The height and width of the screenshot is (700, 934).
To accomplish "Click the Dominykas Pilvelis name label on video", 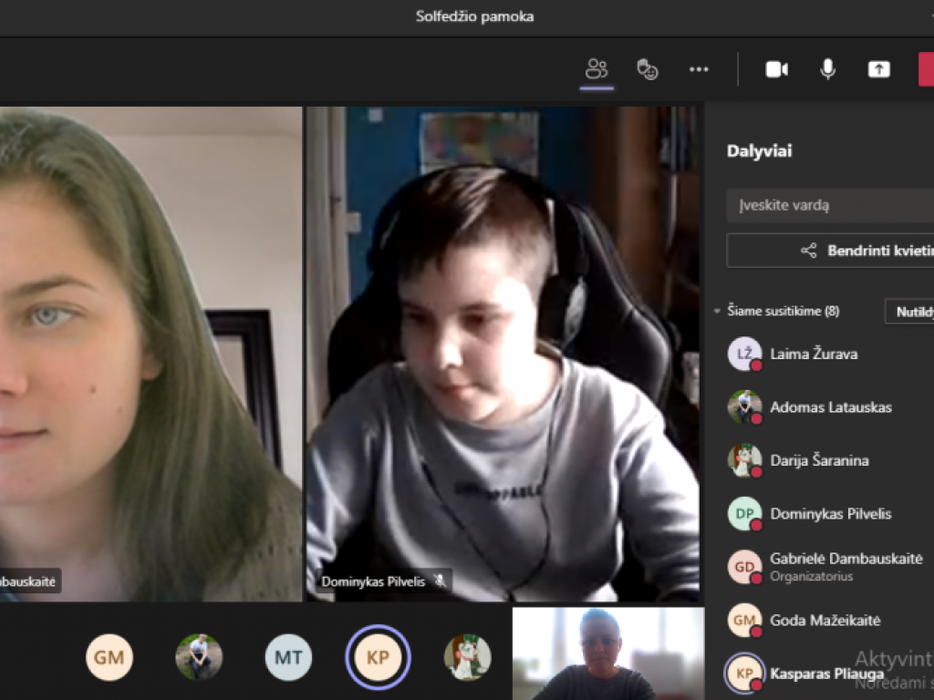I will (x=373, y=582).
